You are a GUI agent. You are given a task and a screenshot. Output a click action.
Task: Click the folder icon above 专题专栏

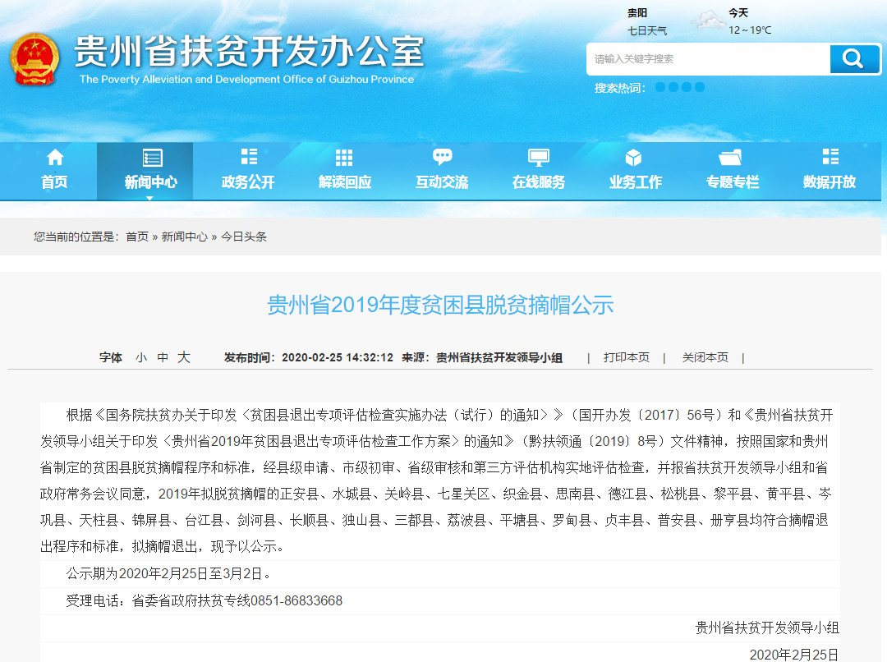tap(731, 156)
